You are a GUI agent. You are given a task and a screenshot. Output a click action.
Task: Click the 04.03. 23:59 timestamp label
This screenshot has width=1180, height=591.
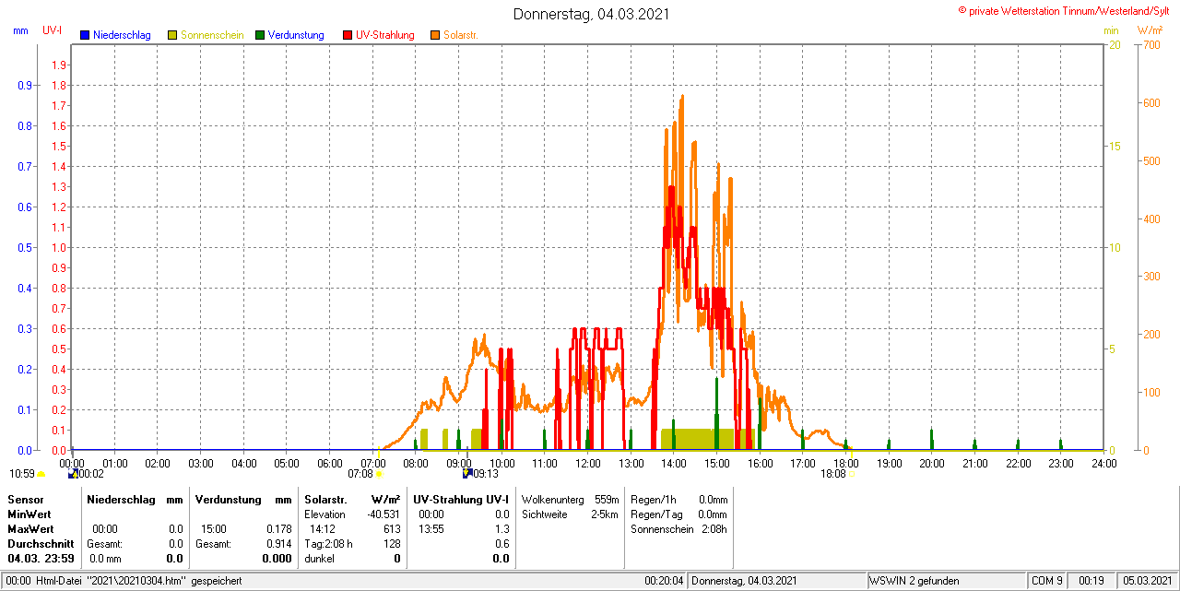click(x=41, y=559)
